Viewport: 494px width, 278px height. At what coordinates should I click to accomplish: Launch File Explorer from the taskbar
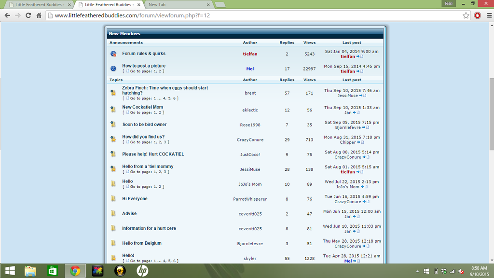click(x=30, y=271)
